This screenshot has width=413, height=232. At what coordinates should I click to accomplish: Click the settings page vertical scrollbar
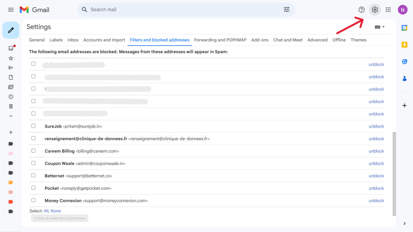point(394,174)
